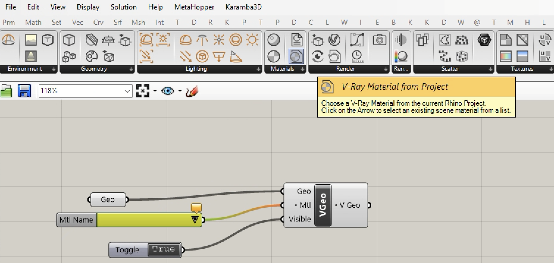The image size is (554, 263).
Task: Open the MetaHopper menu
Action: (194, 7)
